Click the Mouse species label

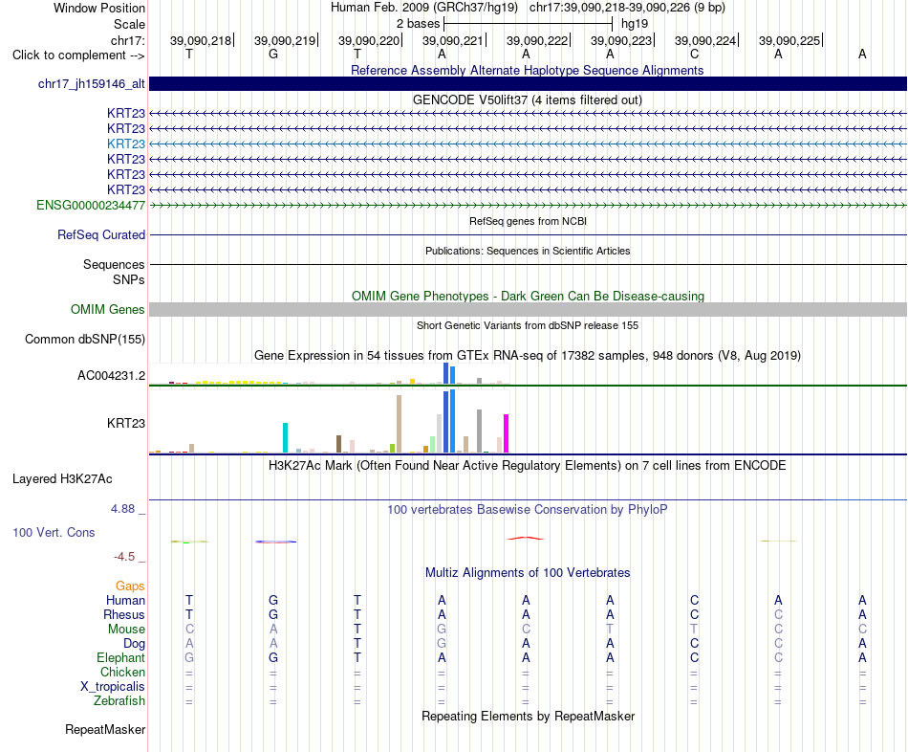click(x=126, y=630)
